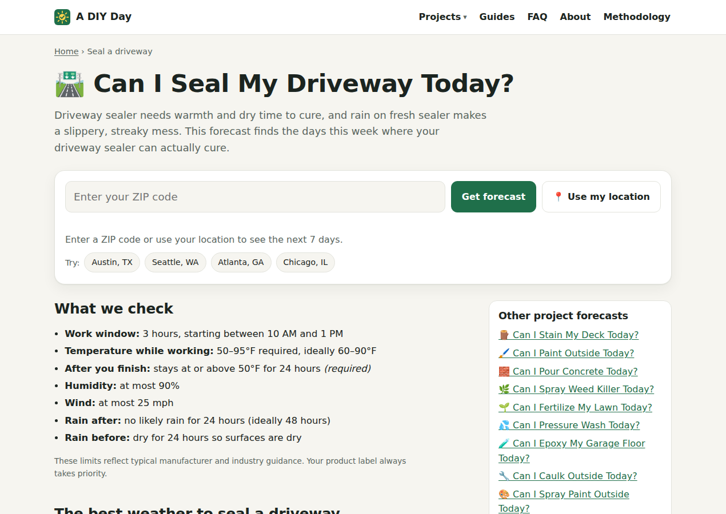Click the Get forecast button
The height and width of the screenshot is (514, 726).
tap(493, 197)
